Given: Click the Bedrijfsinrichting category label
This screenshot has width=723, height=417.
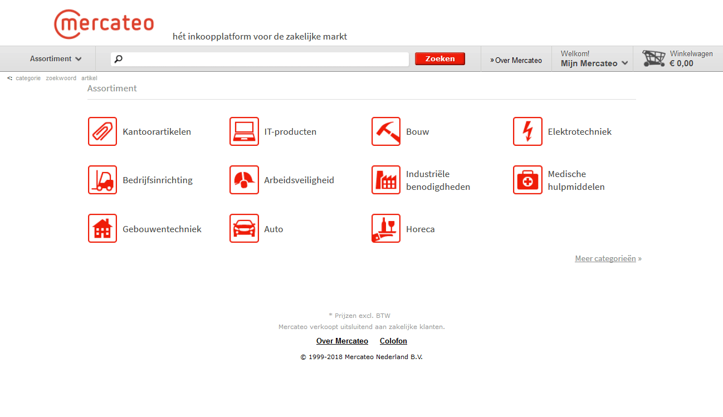Looking at the screenshot, I should click(158, 180).
